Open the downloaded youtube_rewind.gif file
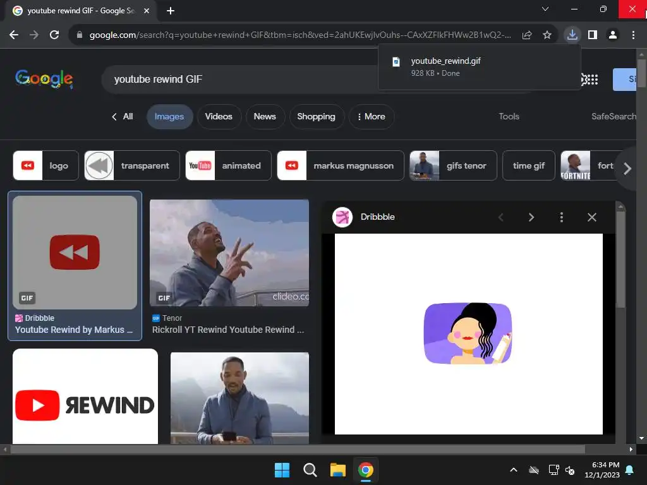 click(479, 67)
